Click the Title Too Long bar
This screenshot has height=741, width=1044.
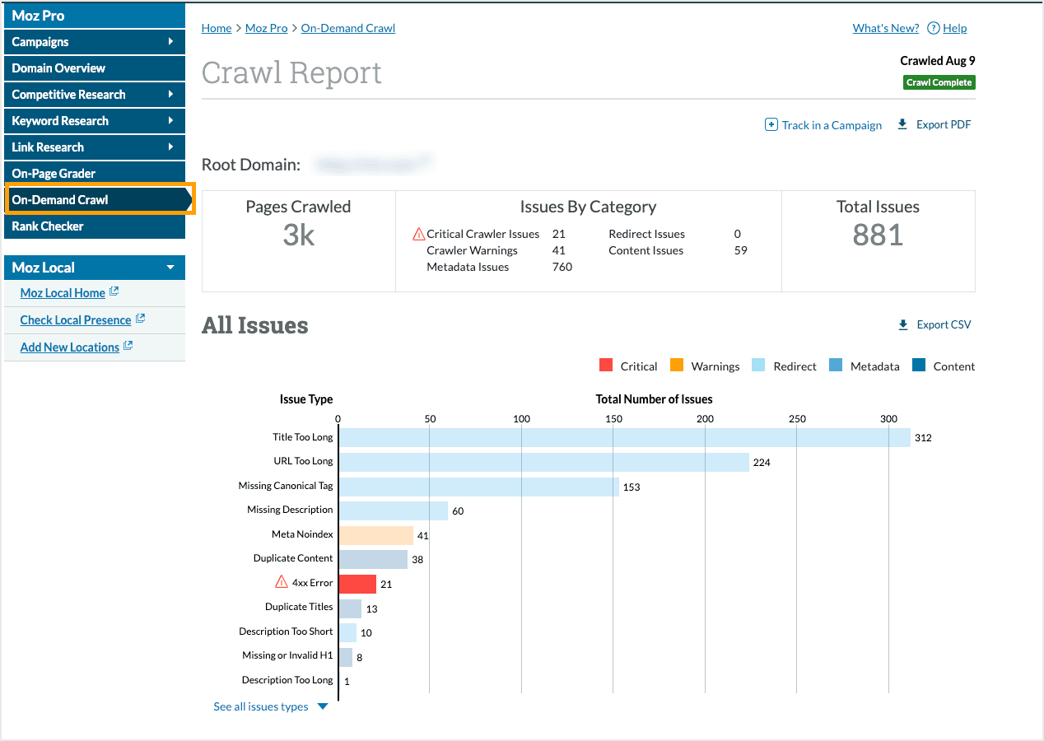pos(624,437)
